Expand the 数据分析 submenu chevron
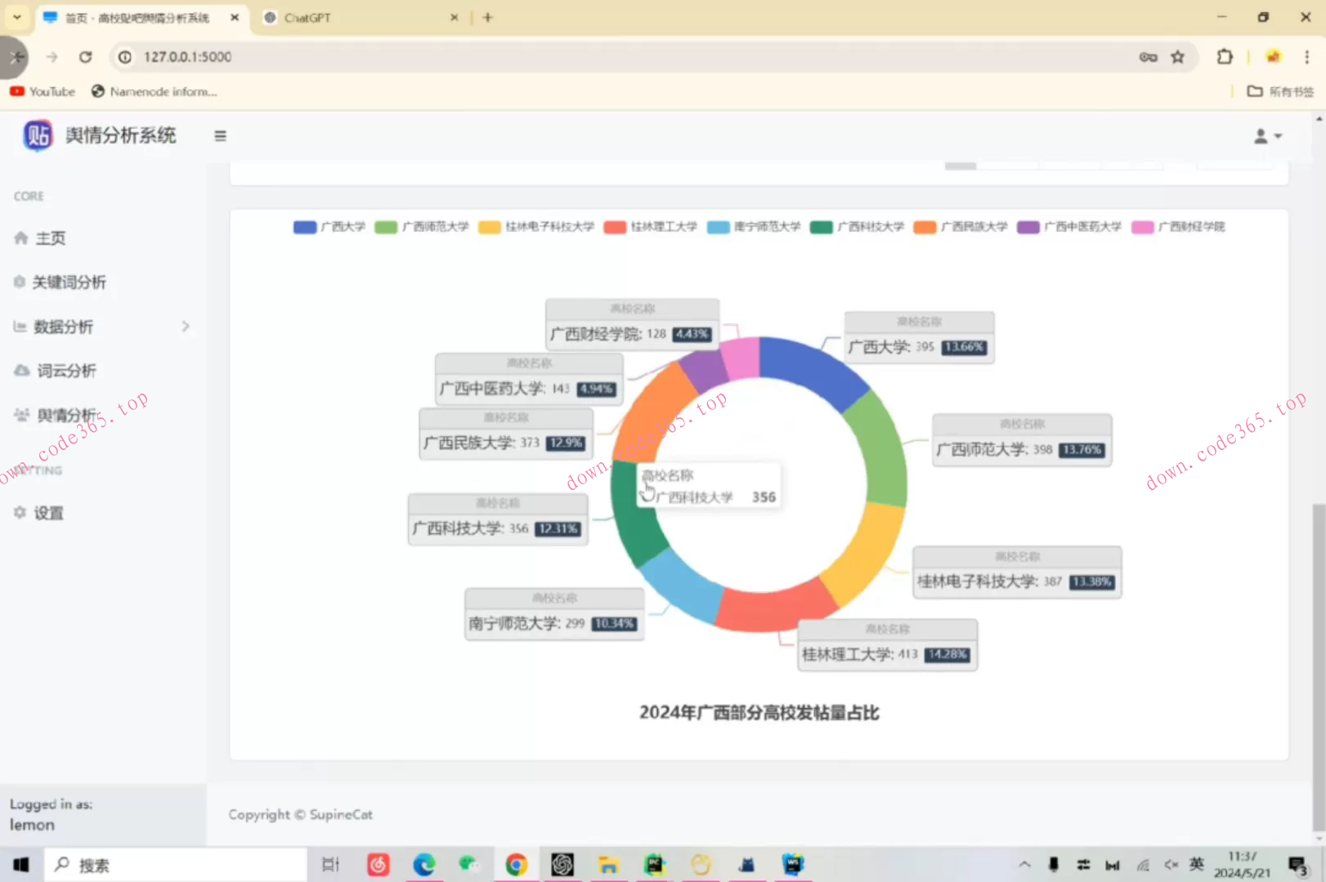This screenshot has width=1326, height=882. (186, 327)
